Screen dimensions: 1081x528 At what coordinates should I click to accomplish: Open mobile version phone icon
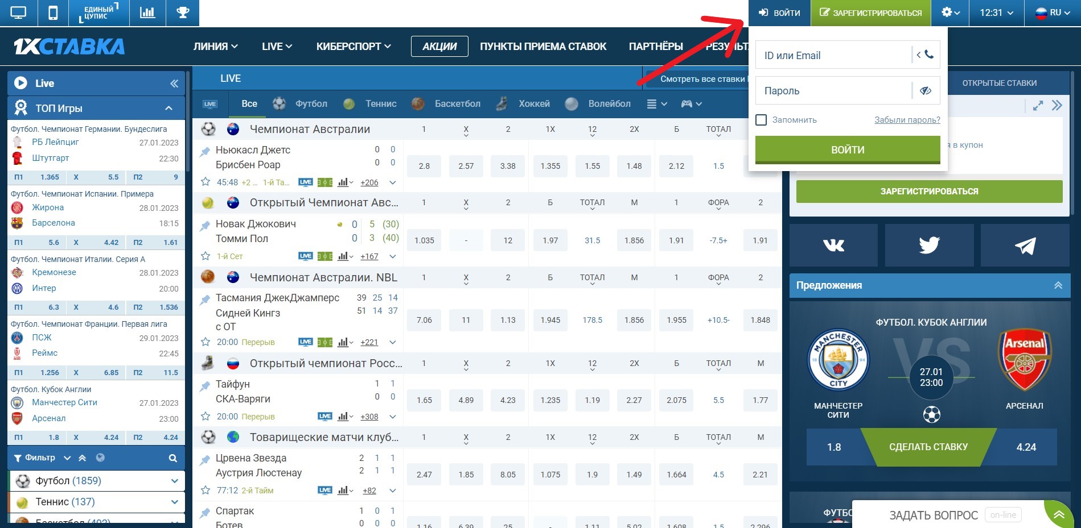[x=53, y=13]
